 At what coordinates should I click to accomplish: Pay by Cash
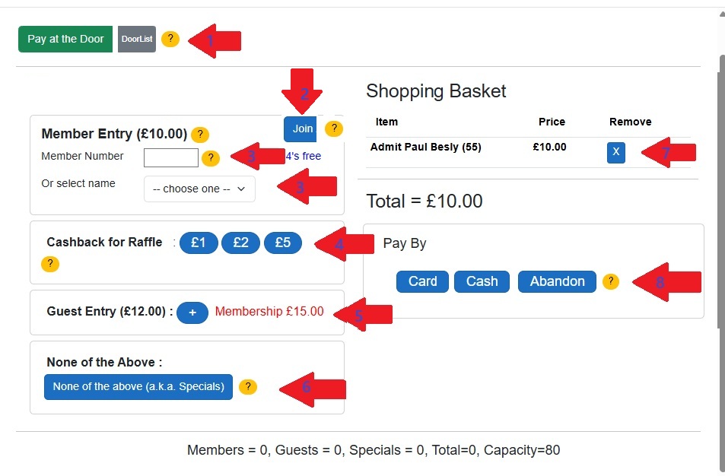482,281
